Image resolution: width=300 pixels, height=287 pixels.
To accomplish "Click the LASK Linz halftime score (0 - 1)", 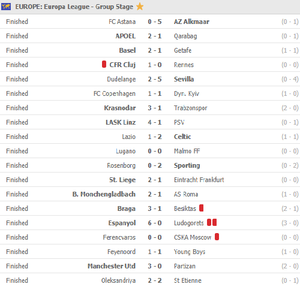I will [x=290, y=122].
